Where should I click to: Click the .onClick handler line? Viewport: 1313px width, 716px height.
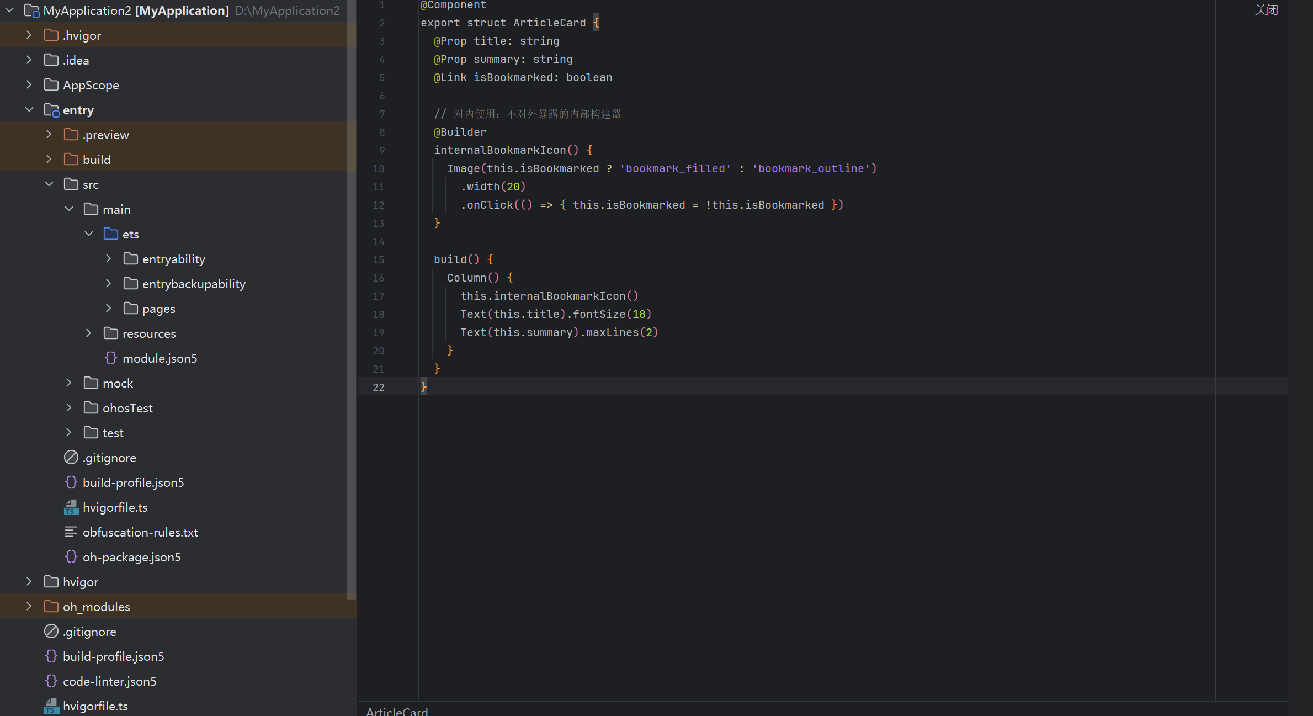point(652,205)
